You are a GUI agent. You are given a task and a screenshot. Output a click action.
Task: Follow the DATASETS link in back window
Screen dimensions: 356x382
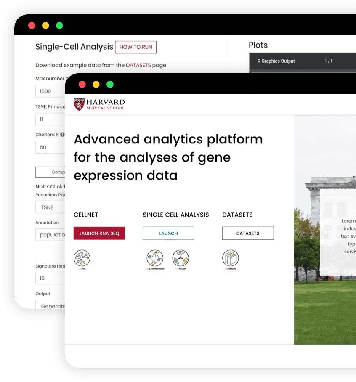[138, 65]
